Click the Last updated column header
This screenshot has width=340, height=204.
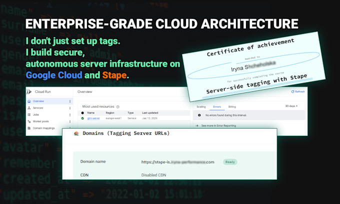click(x=150, y=113)
